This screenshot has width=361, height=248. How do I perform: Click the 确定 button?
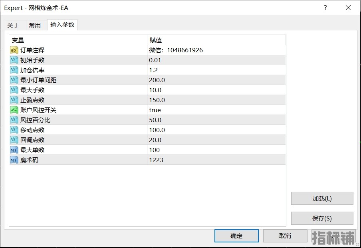coord(236,236)
